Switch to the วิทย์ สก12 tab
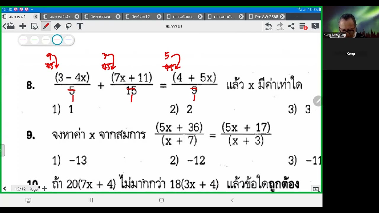 (x=141, y=17)
